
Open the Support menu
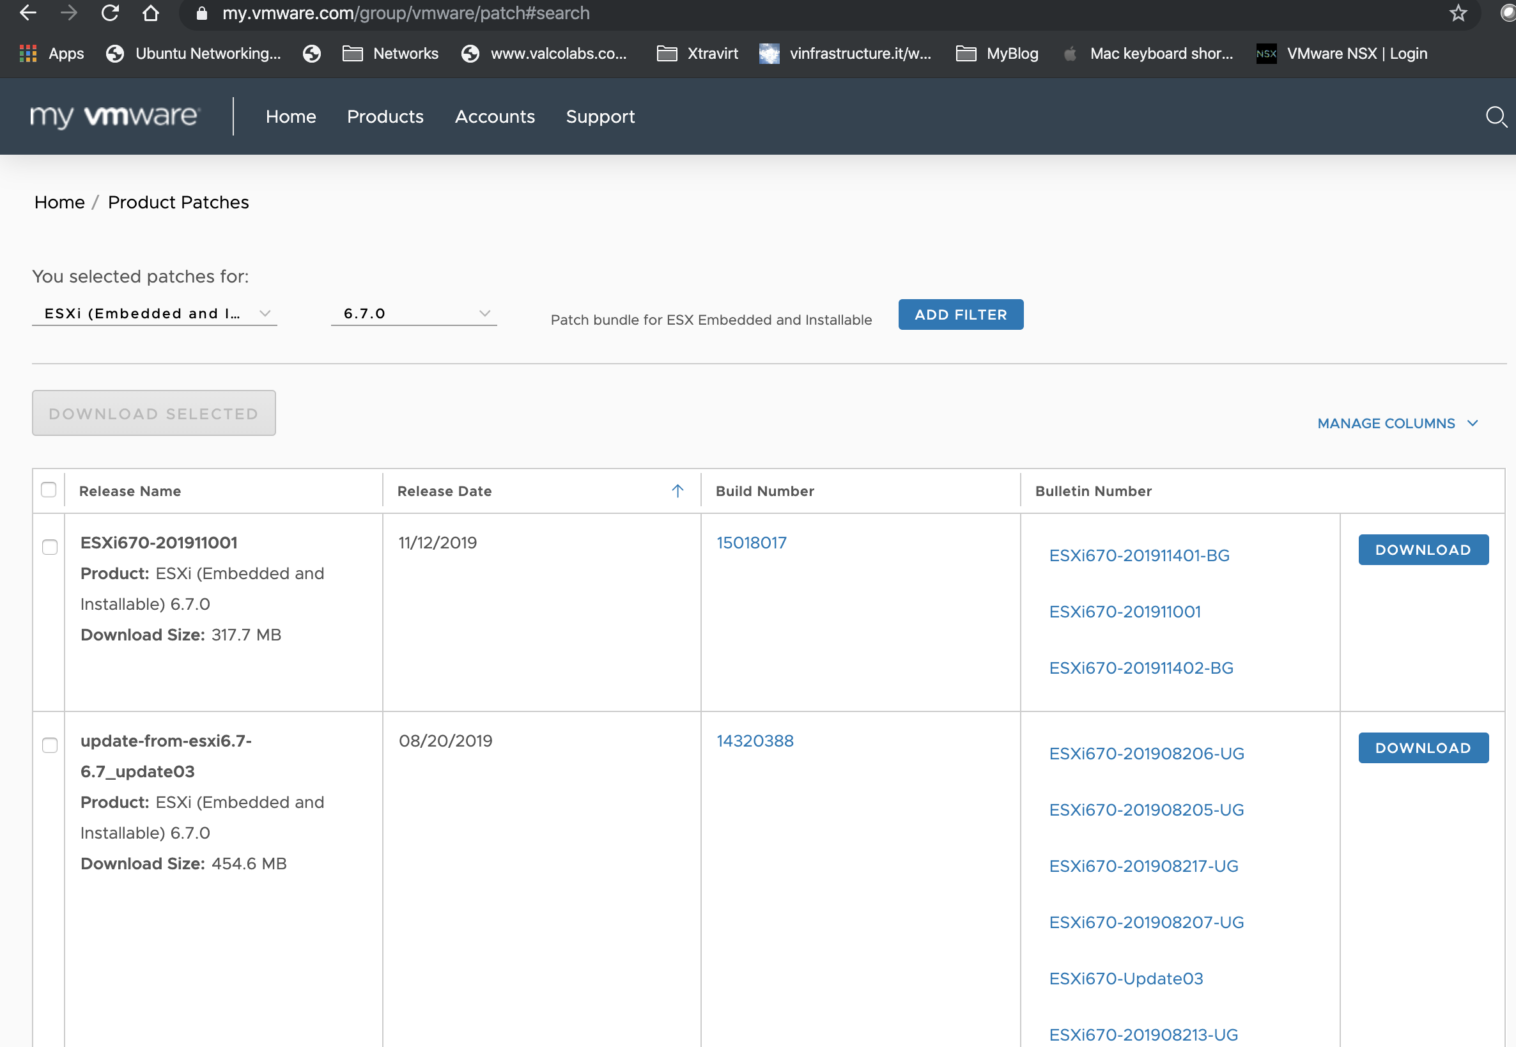[x=599, y=117]
